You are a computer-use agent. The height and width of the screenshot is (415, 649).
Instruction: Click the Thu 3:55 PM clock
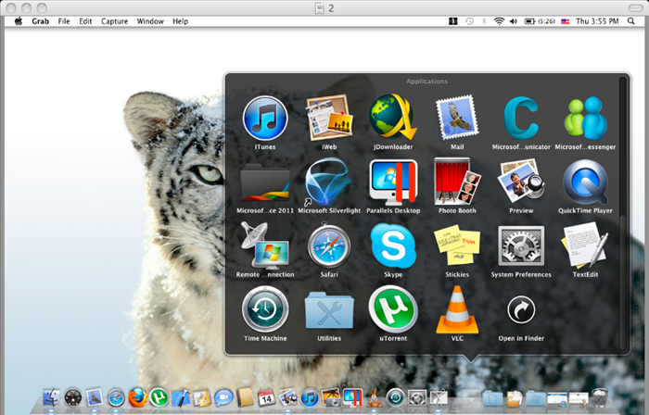click(597, 21)
